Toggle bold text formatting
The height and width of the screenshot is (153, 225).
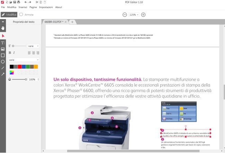point(10,53)
